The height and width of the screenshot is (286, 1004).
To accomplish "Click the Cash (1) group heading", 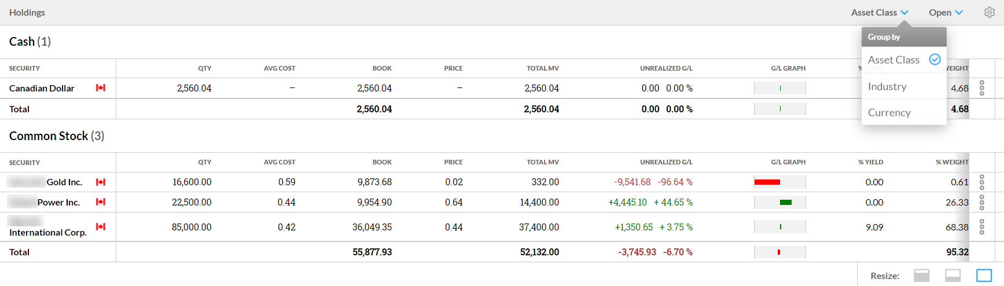I will pyautogui.click(x=30, y=42).
